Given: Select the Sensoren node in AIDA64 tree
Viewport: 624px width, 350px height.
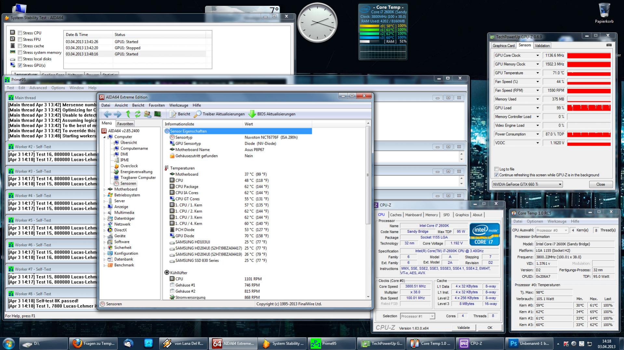Looking at the screenshot, I should 128,183.
